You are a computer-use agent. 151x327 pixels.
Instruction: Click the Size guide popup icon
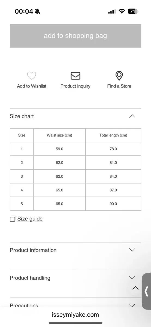point(13,219)
